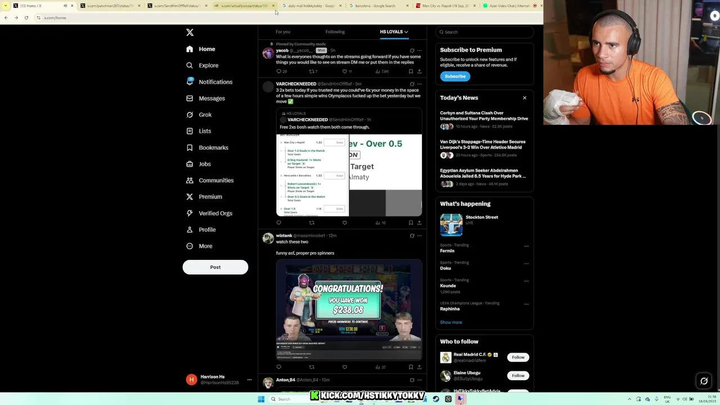
Task: Open Messages in the sidebar
Action: point(205,98)
